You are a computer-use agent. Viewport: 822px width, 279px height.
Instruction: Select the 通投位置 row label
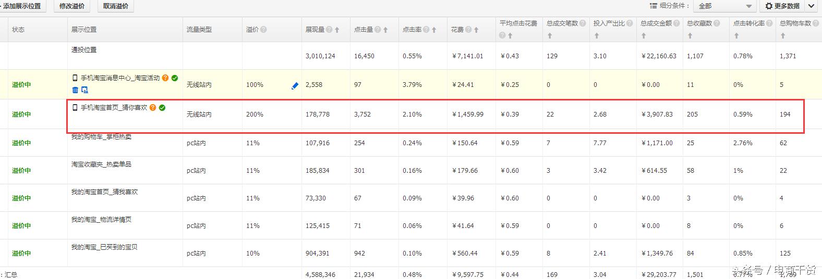(84, 50)
